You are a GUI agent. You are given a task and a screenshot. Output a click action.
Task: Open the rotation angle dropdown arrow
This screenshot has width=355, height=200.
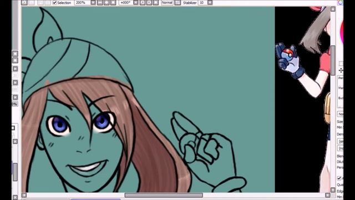click(135, 3)
